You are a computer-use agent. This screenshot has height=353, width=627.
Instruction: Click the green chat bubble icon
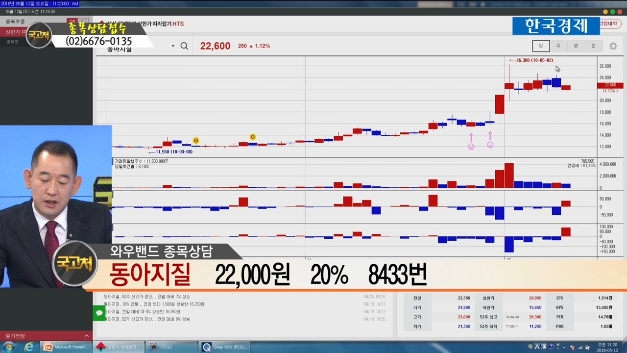coord(99,313)
